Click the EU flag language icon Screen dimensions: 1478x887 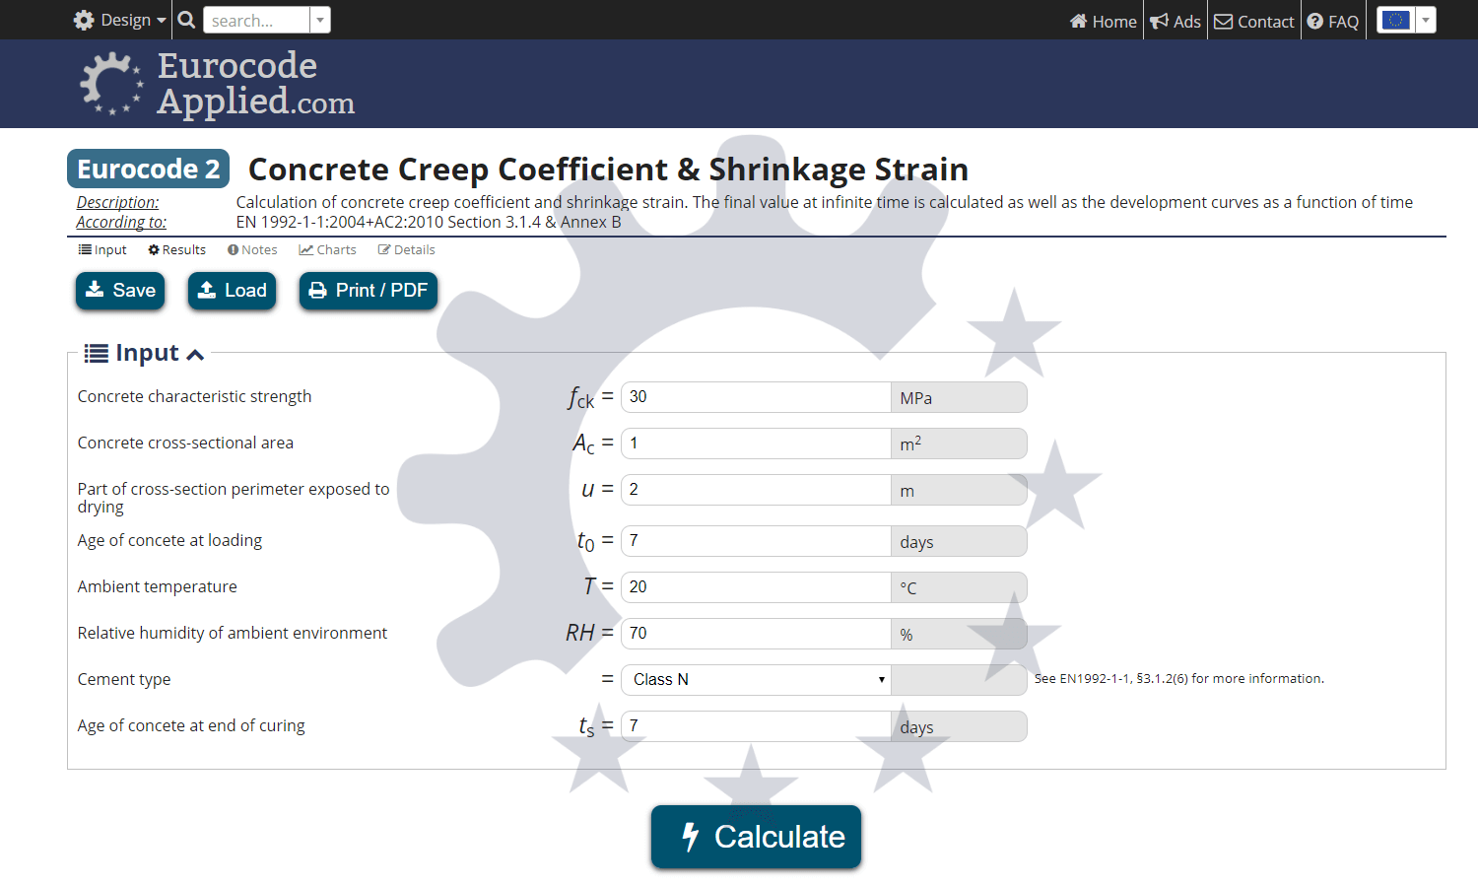tap(1395, 20)
